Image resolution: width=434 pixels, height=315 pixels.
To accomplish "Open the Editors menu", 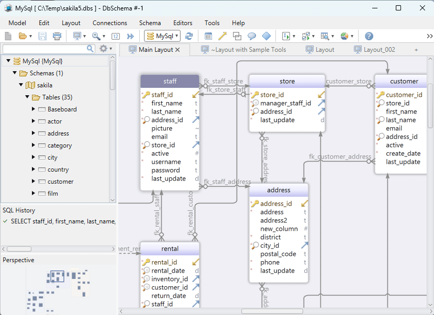I will point(183,23).
